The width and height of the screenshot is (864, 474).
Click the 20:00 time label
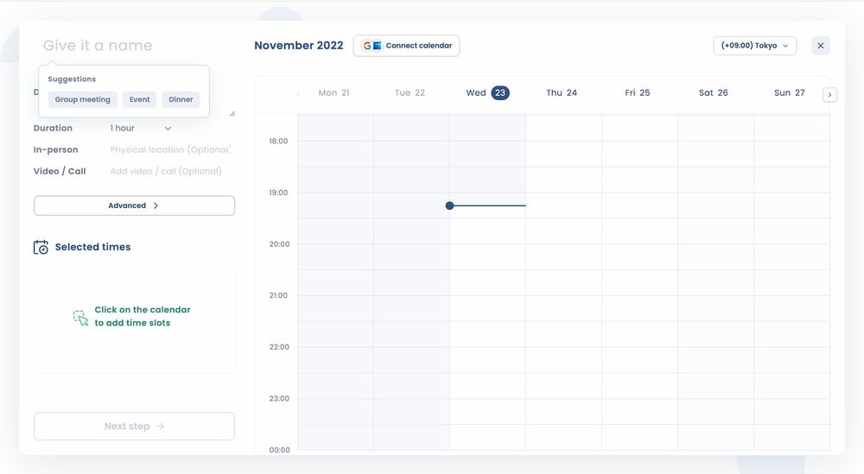(x=279, y=244)
